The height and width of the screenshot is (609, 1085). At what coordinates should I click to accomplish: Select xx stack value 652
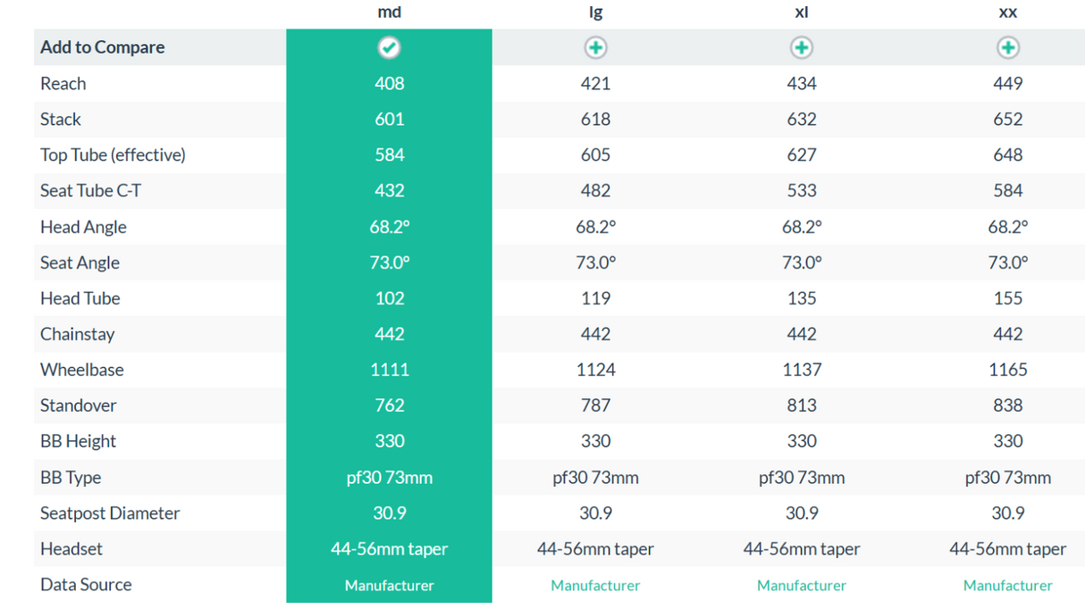[x=1007, y=120]
